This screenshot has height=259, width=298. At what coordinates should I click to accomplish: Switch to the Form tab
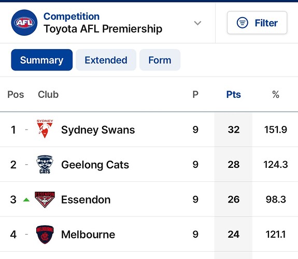160,60
